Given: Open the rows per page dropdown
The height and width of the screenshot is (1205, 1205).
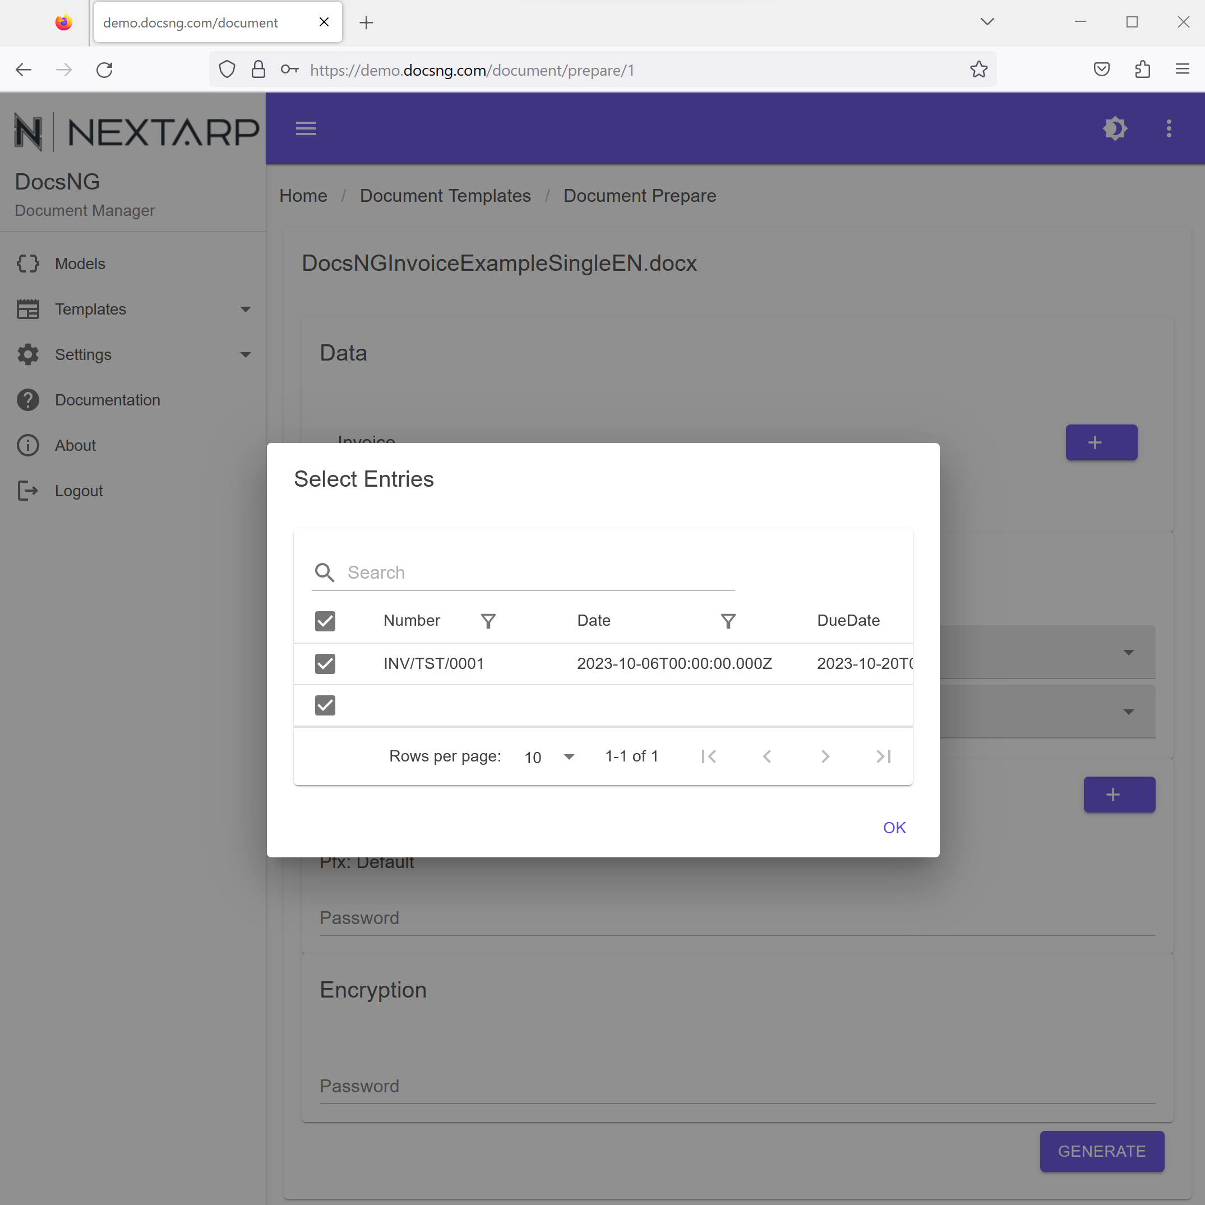Looking at the screenshot, I should coord(549,757).
